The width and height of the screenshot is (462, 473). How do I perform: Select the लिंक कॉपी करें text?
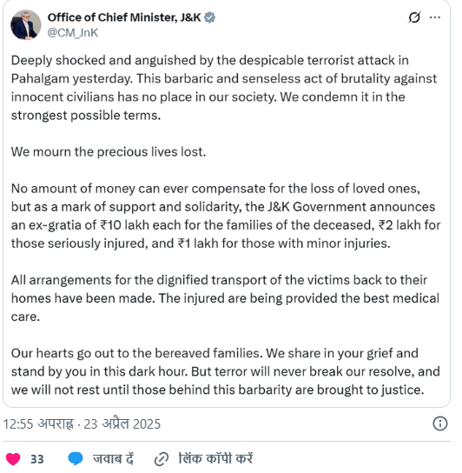pyautogui.click(x=215, y=458)
